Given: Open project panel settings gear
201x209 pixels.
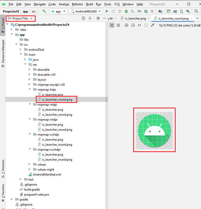Looking at the screenshot, I should [98, 18].
